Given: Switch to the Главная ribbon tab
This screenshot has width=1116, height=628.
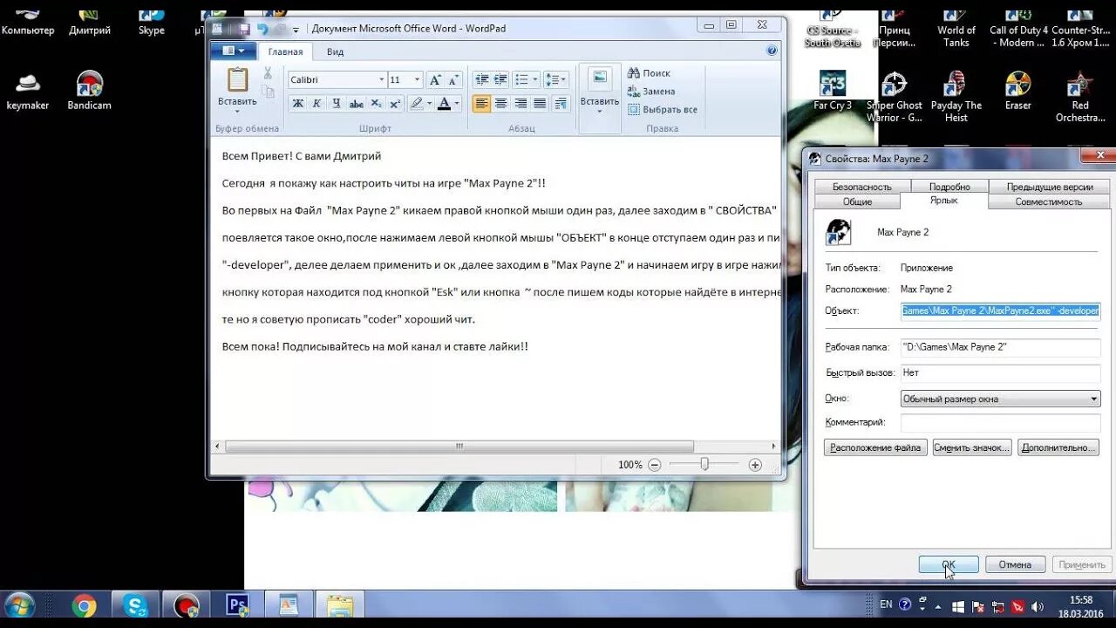Looking at the screenshot, I should pos(286,52).
